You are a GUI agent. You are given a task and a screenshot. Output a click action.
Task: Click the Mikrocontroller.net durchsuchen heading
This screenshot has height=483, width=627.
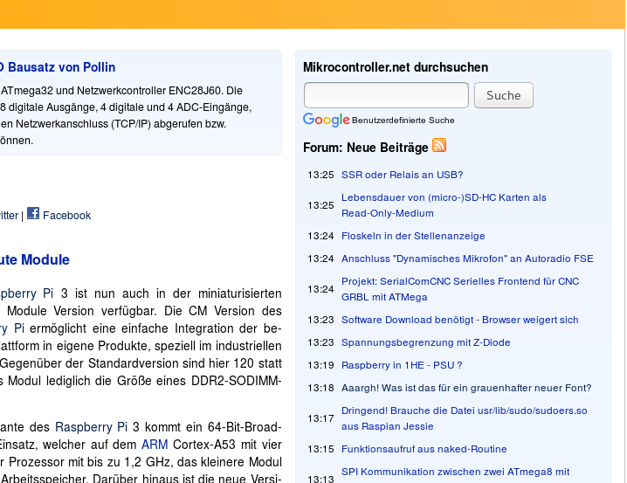click(x=396, y=67)
